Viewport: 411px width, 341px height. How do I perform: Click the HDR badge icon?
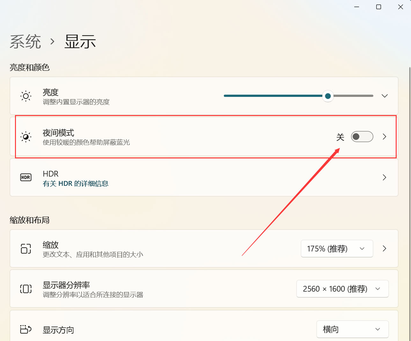[26, 177]
